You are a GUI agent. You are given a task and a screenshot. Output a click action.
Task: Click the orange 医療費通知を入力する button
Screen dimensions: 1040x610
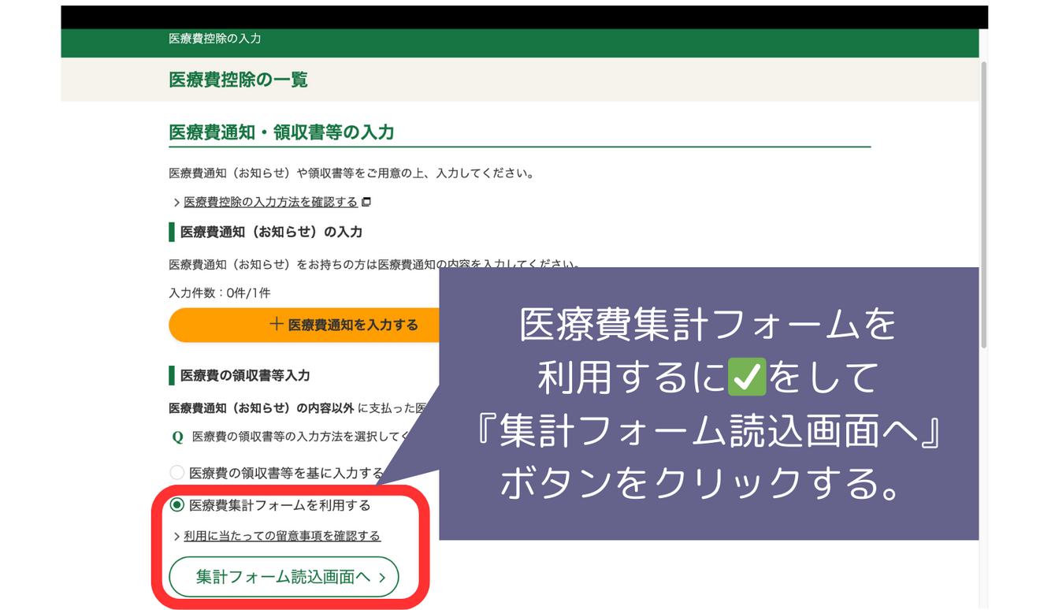point(304,325)
